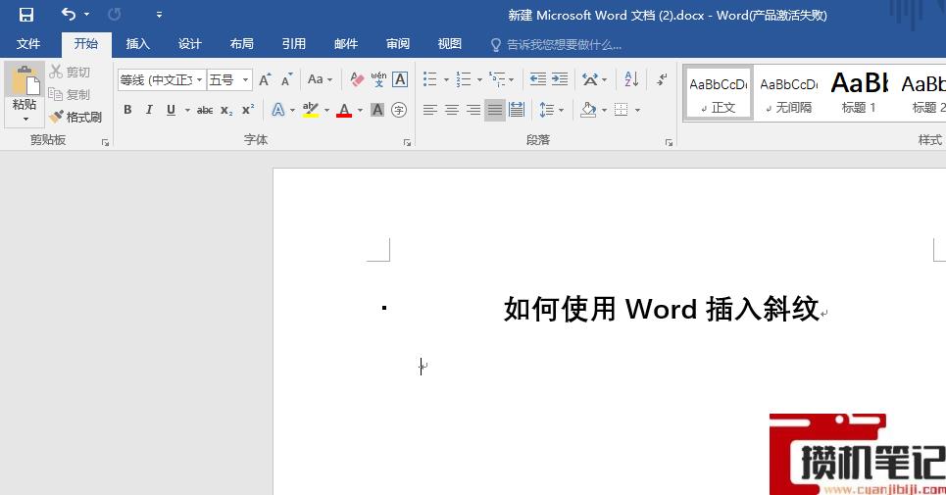The height and width of the screenshot is (495, 946).
Task: Open Asian layout tool
Action: click(x=590, y=79)
